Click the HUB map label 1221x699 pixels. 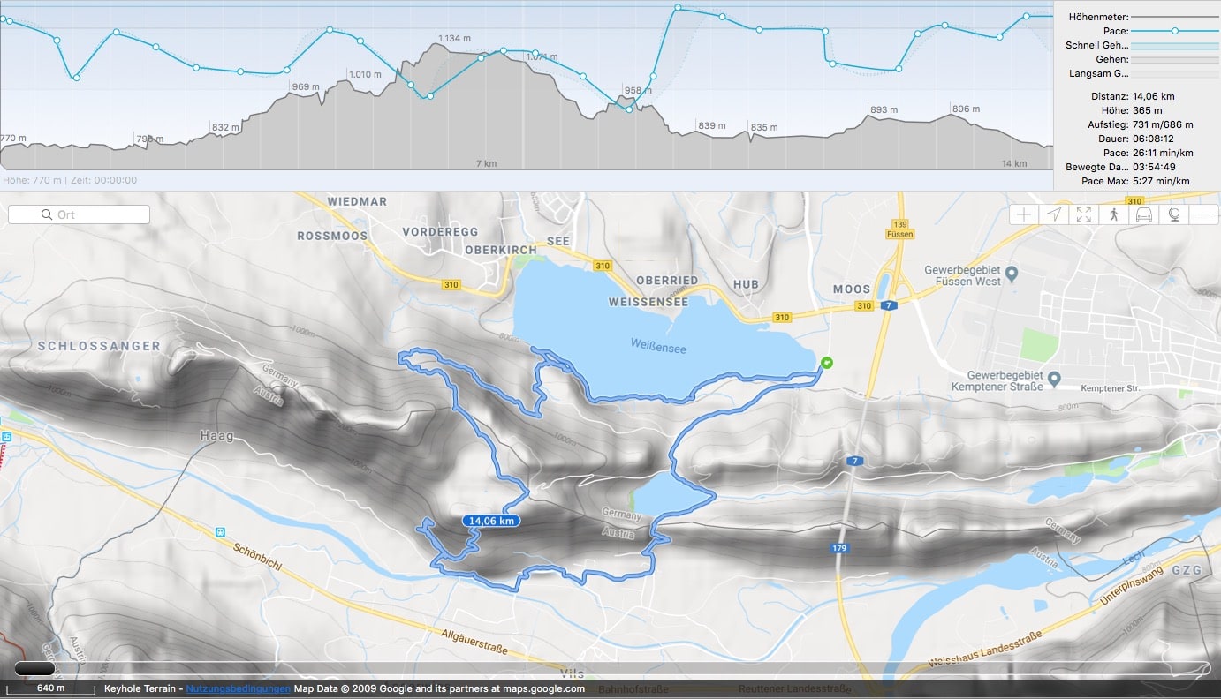(x=746, y=284)
